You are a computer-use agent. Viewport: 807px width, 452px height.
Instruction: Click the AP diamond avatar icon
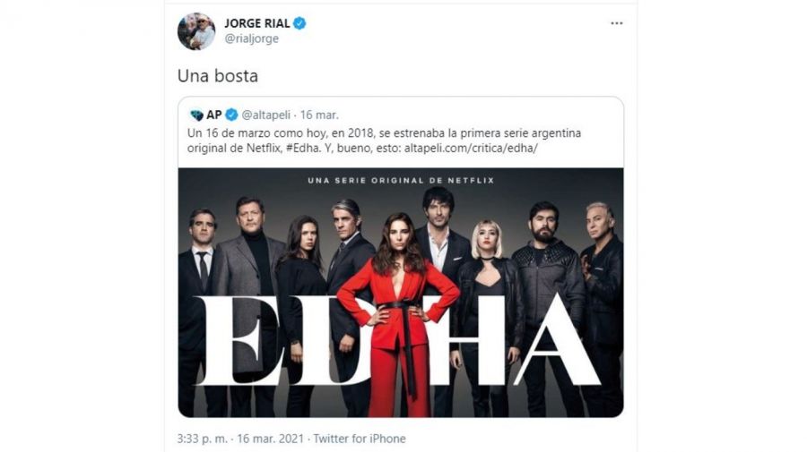(196, 115)
